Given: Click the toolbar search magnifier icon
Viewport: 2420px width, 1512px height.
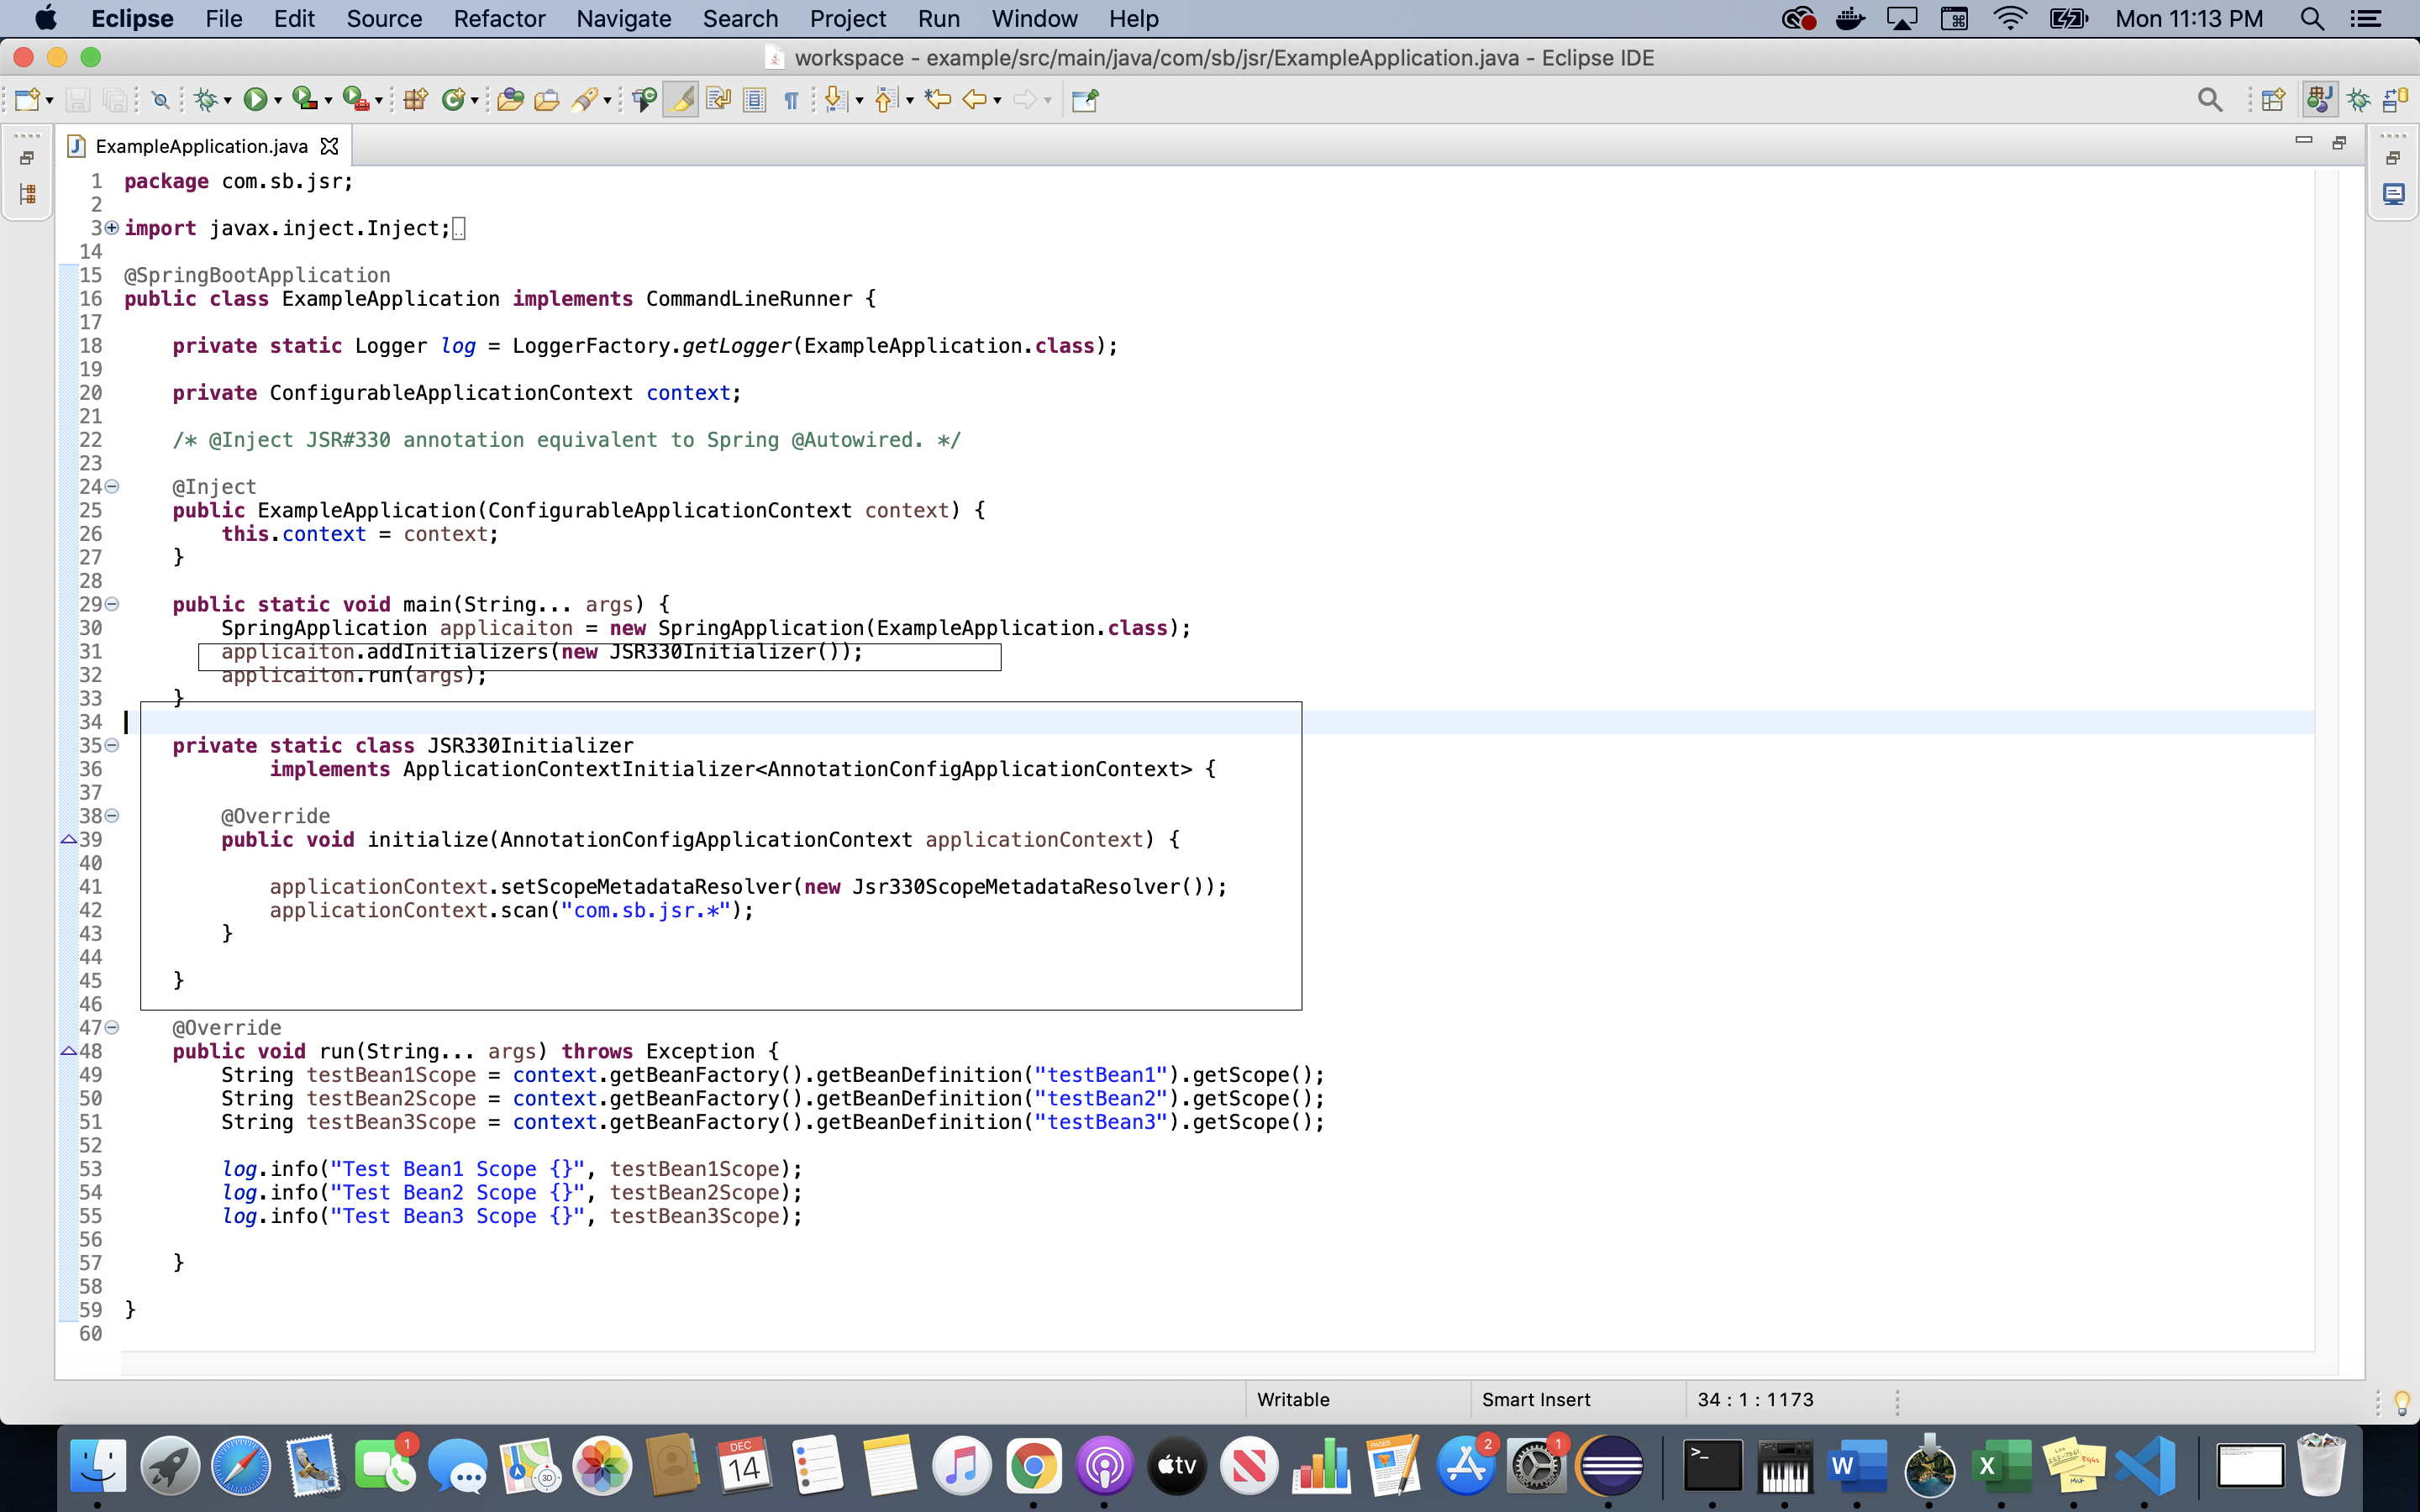Looking at the screenshot, I should pos(2209,99).
